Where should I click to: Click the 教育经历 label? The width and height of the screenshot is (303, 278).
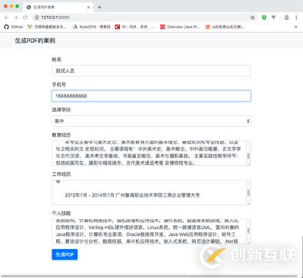click(62, 135)
